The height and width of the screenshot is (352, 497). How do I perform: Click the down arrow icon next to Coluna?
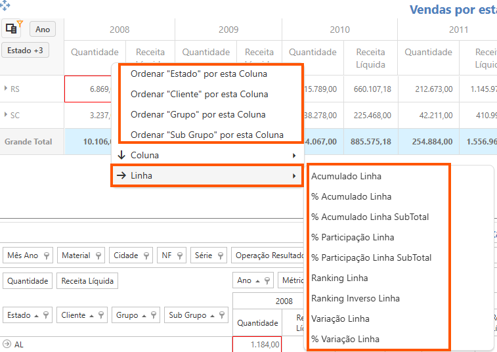pos(121,155)
